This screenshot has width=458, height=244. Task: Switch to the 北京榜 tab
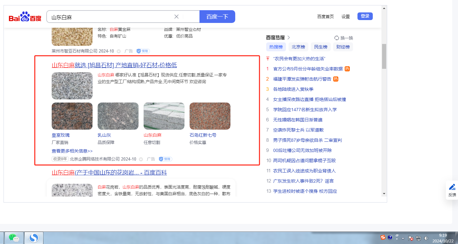coord(298,47)
